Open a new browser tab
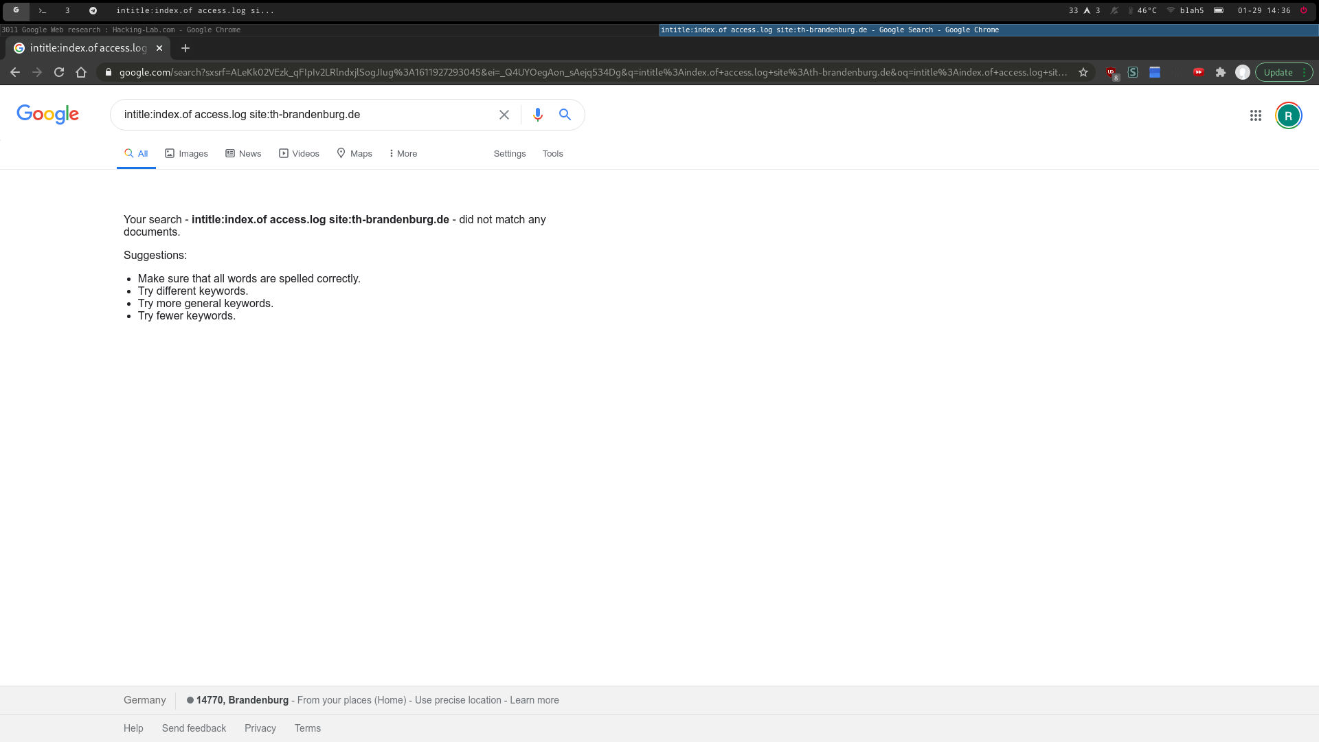The height and width of the screenshot is (742, 1319). point(185,48)
